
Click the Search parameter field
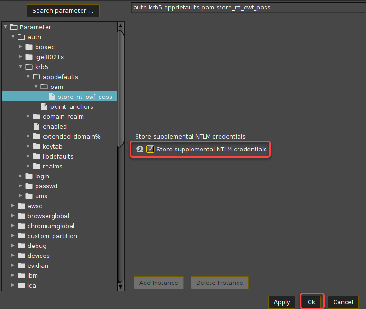tap(63, 10)
